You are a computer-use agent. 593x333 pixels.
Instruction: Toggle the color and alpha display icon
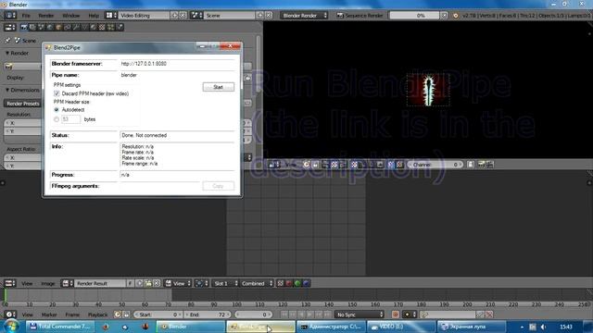pos(280,284)
